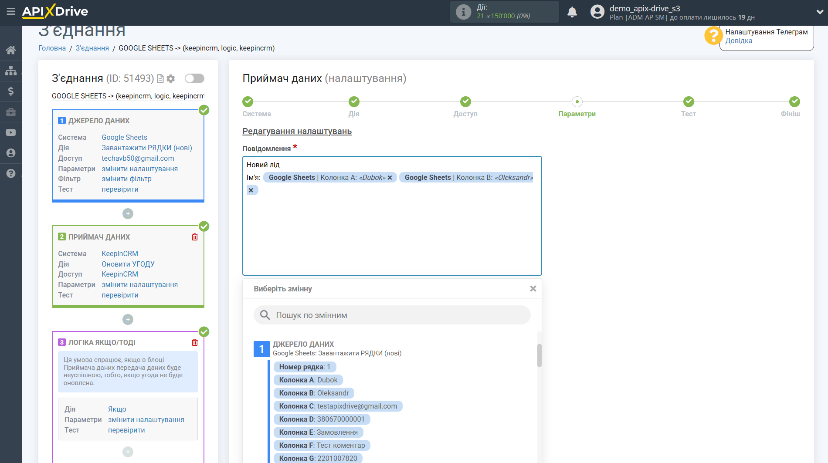Click the variable list scrollbar
Screen dimensions: 828x463
tap(540, 355)
